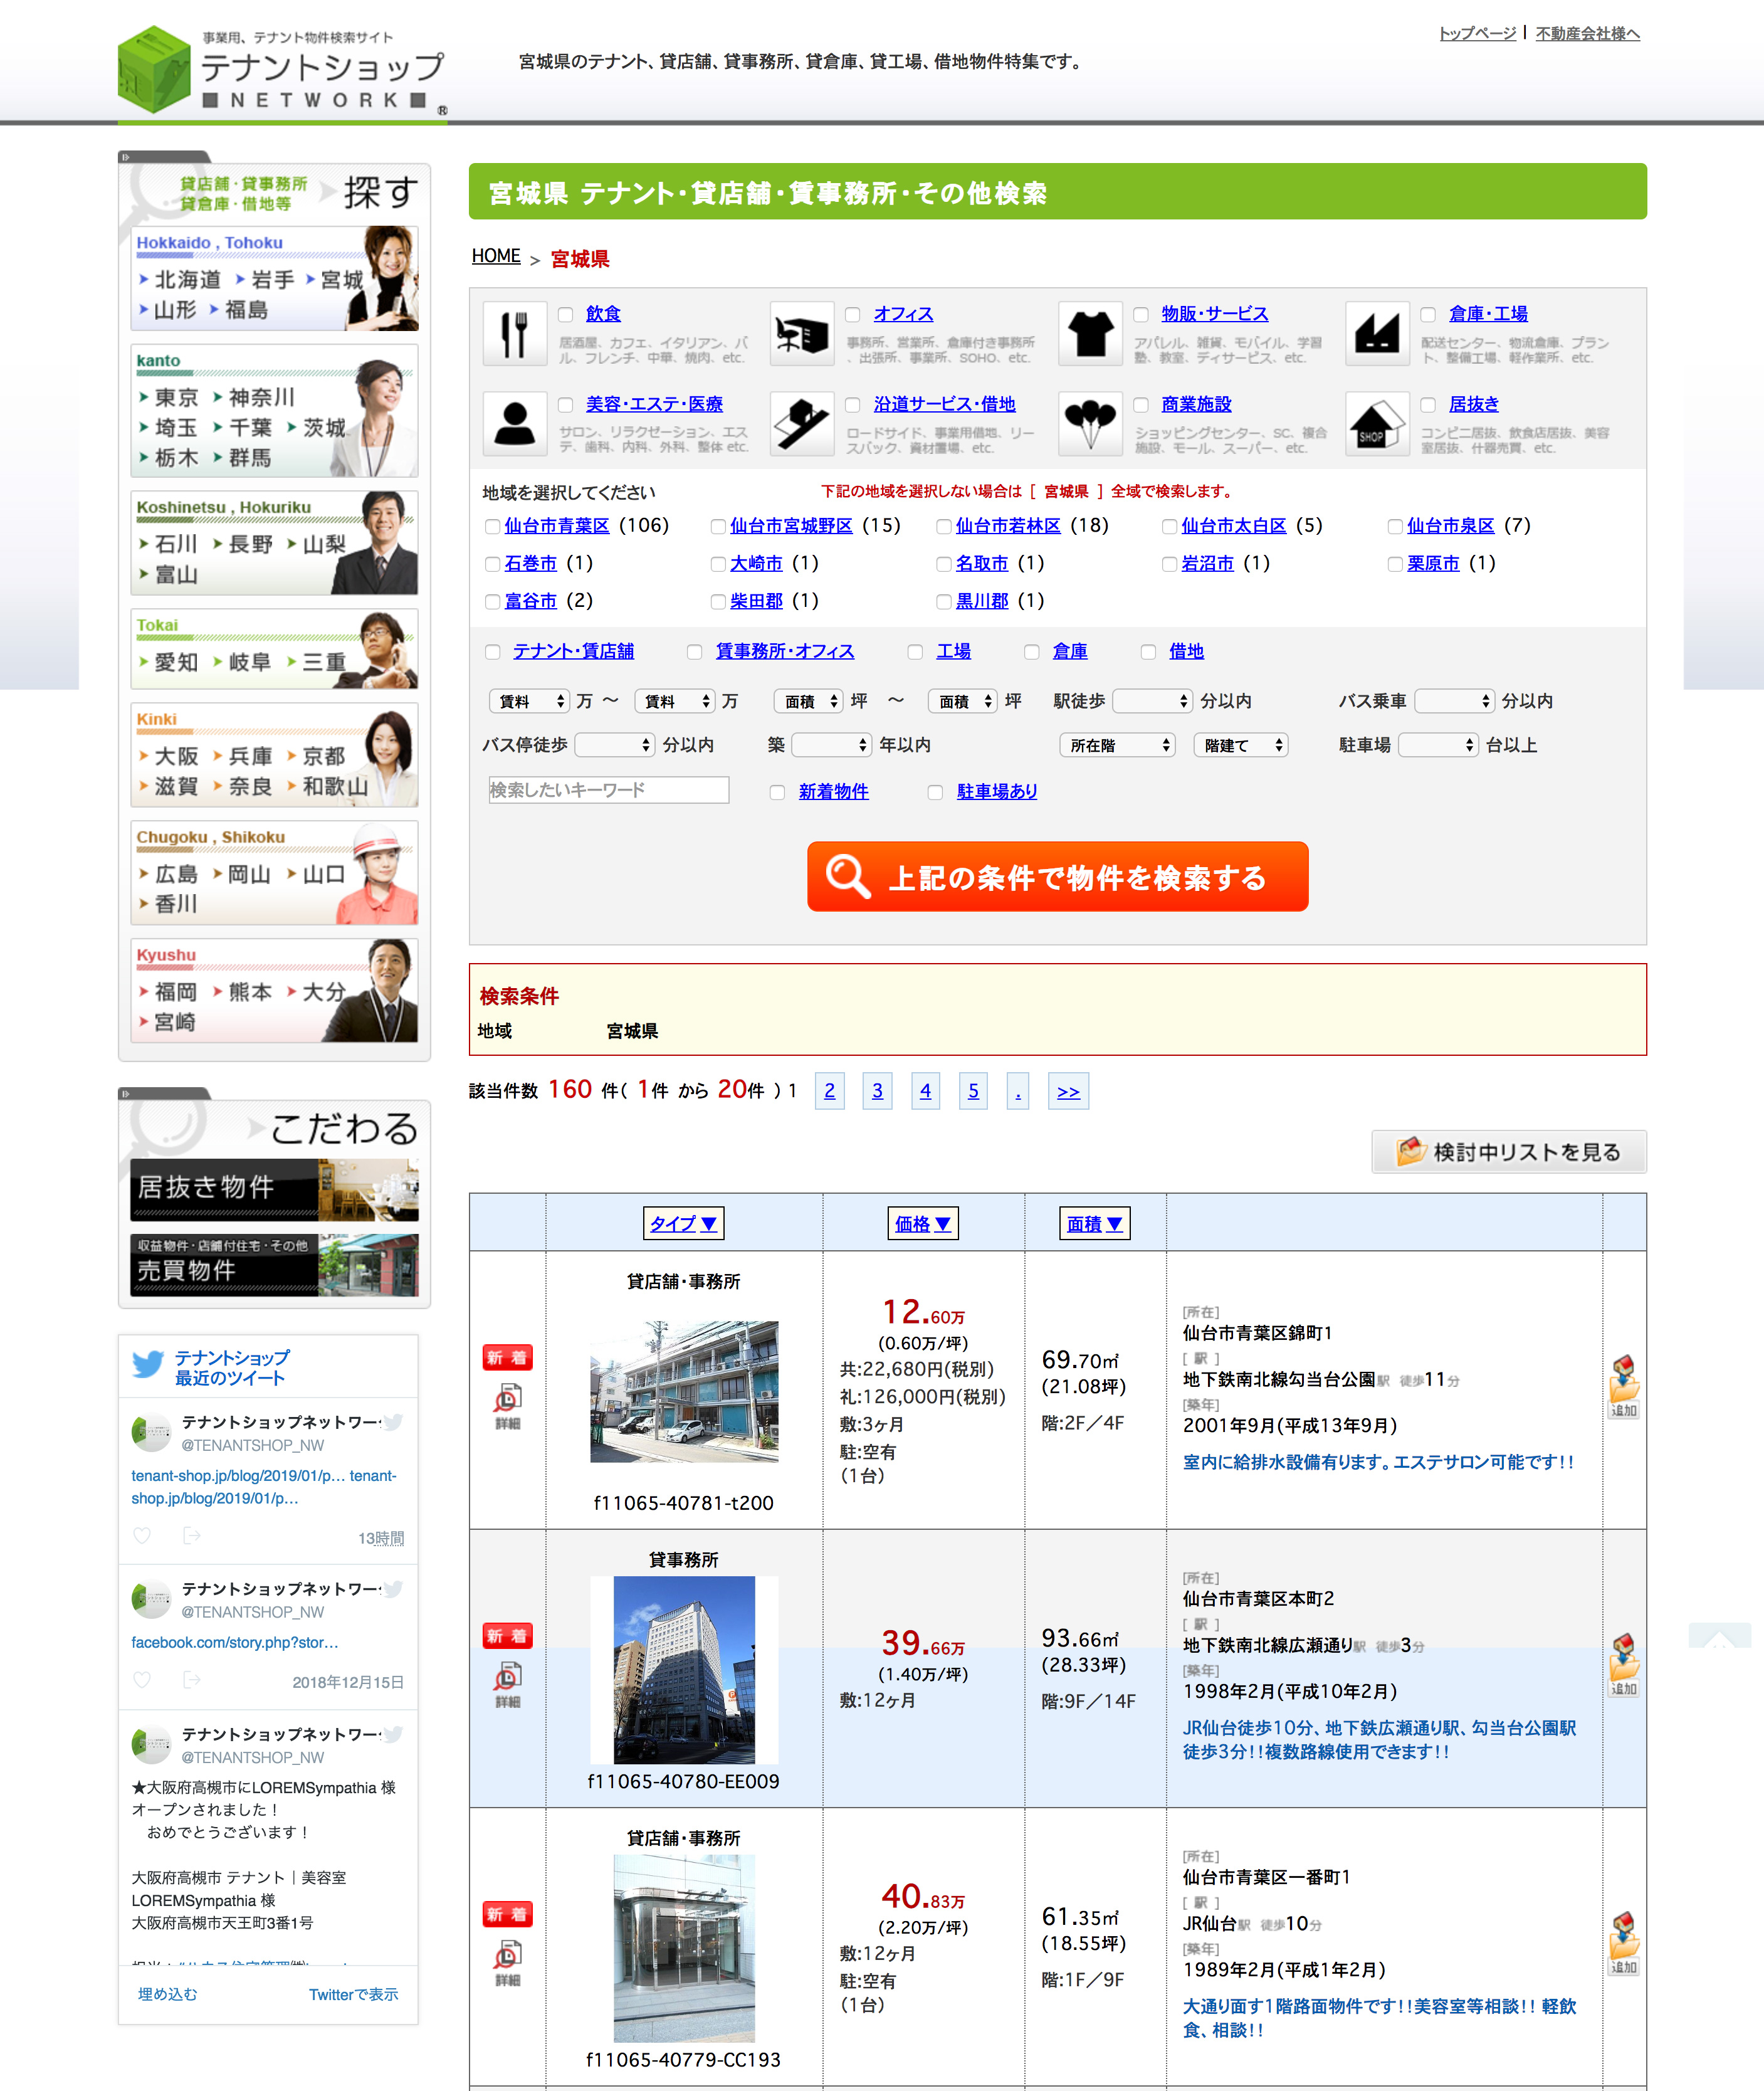Click the balloons 商業施設 icon
Screen dimensions: 1764x2091
[x=1090, y=423]
